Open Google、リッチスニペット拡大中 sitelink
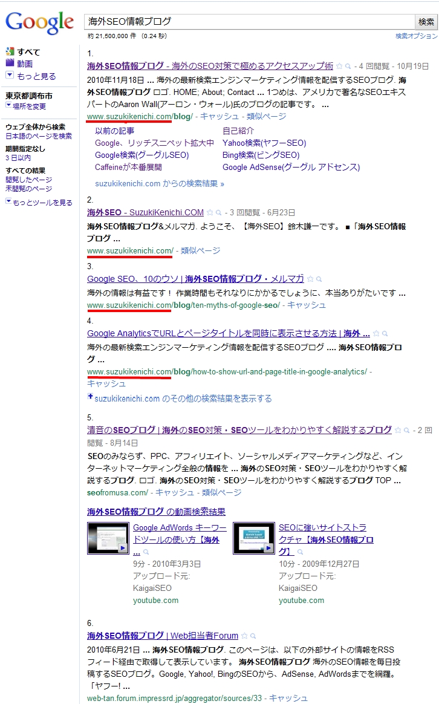Image resolution: width=439 pixels, height=704 pixels. 154,143
